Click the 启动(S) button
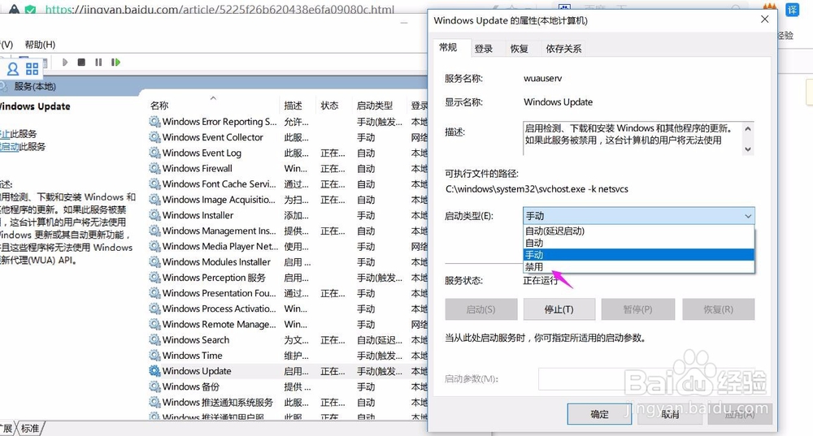The height and width of the screenshot is (436, 813). [480, 309]
